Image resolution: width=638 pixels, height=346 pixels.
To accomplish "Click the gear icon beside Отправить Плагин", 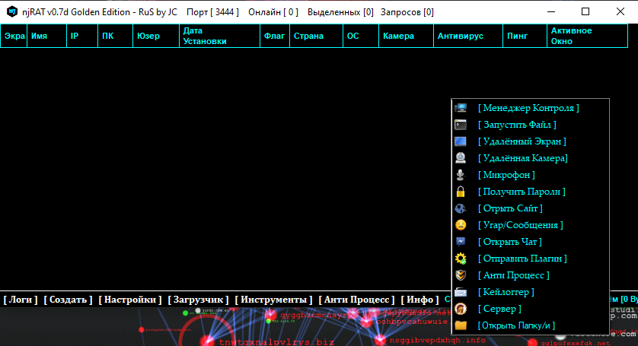I will coord(461,259).
